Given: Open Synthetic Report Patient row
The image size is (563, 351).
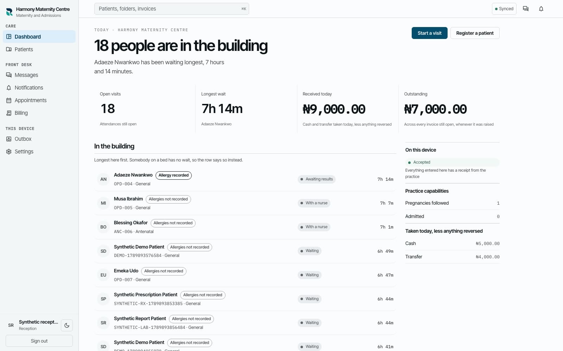Looking at the screenshot, I should 245,323.
